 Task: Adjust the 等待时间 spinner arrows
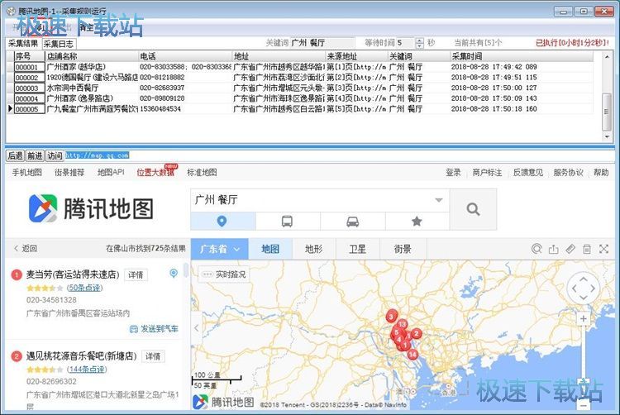tap(419, 43)
